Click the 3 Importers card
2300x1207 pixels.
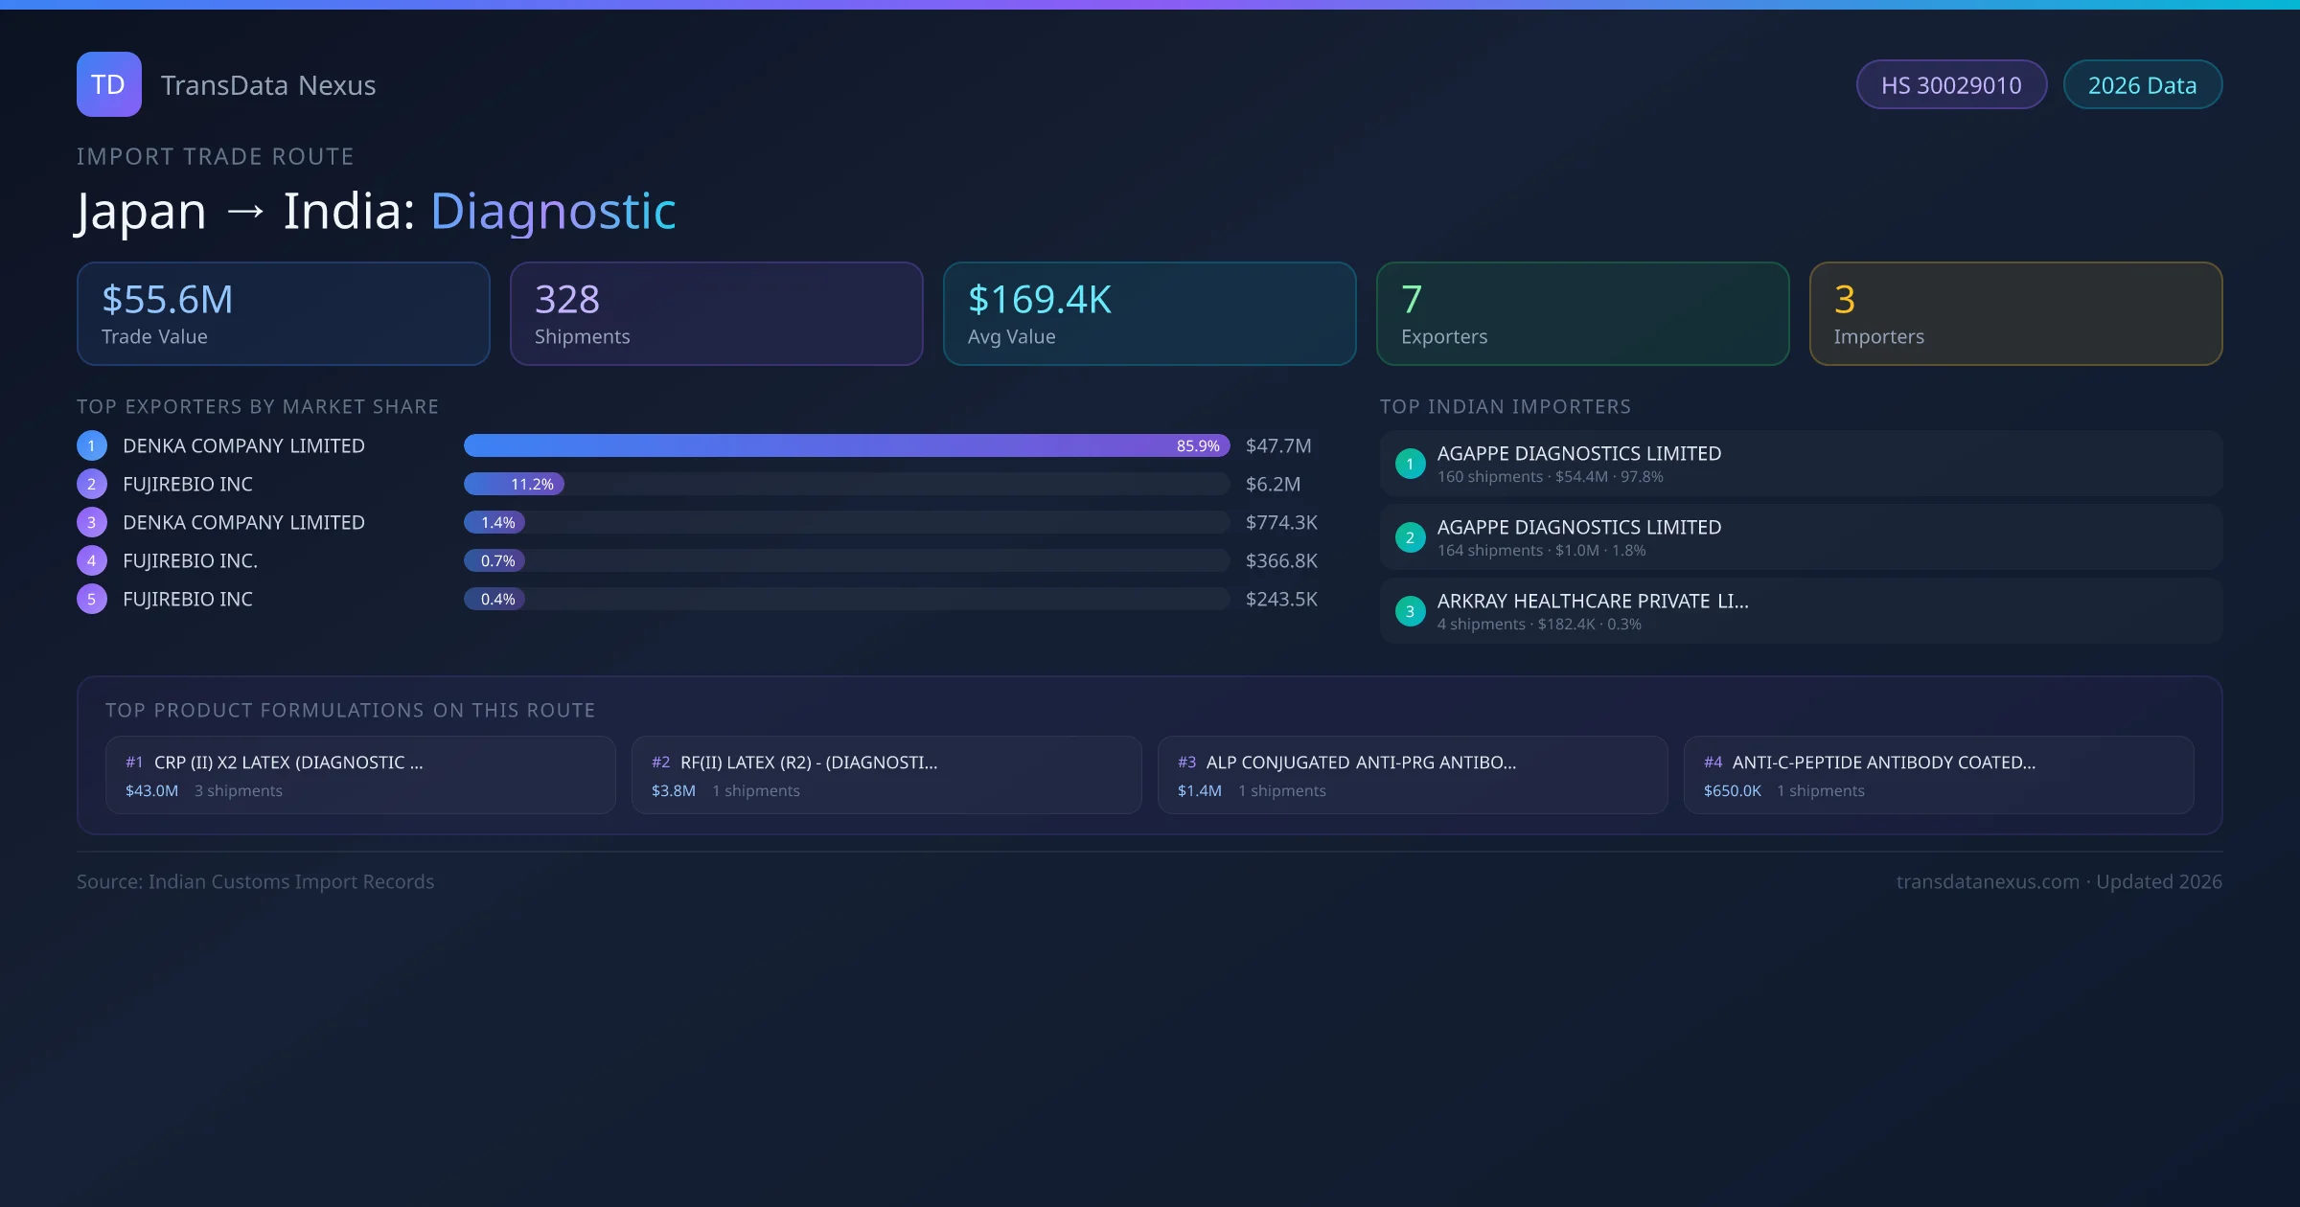[x=2015, y=313]
